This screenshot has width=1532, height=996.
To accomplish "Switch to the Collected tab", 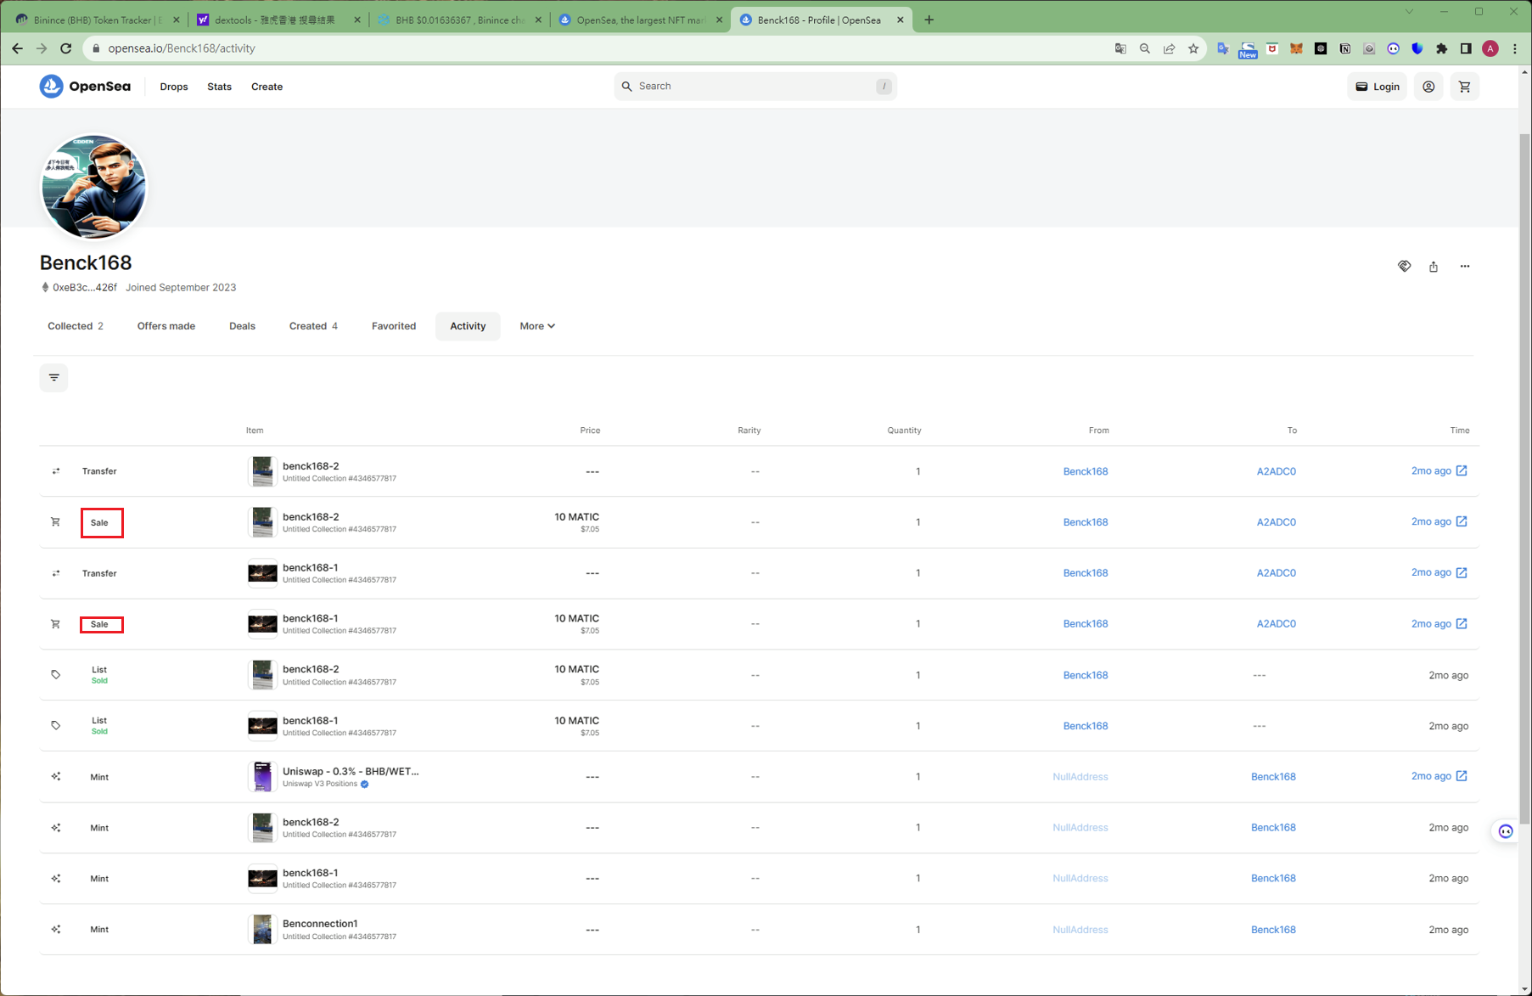I will coord(76,326).
